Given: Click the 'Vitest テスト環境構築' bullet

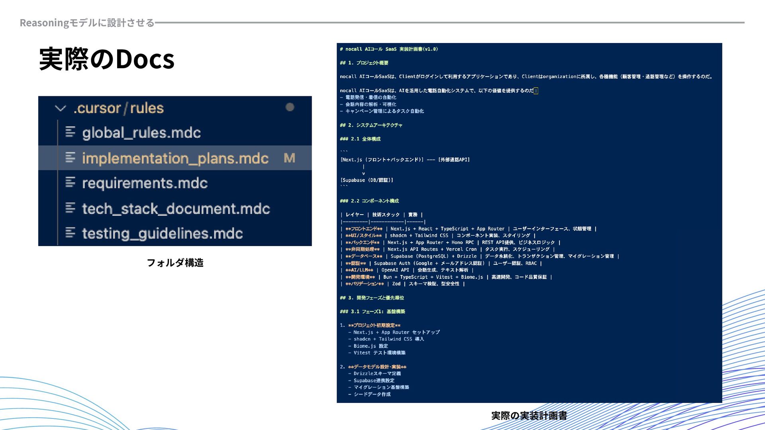Looking at the screenshot, I should click(377, 353).
